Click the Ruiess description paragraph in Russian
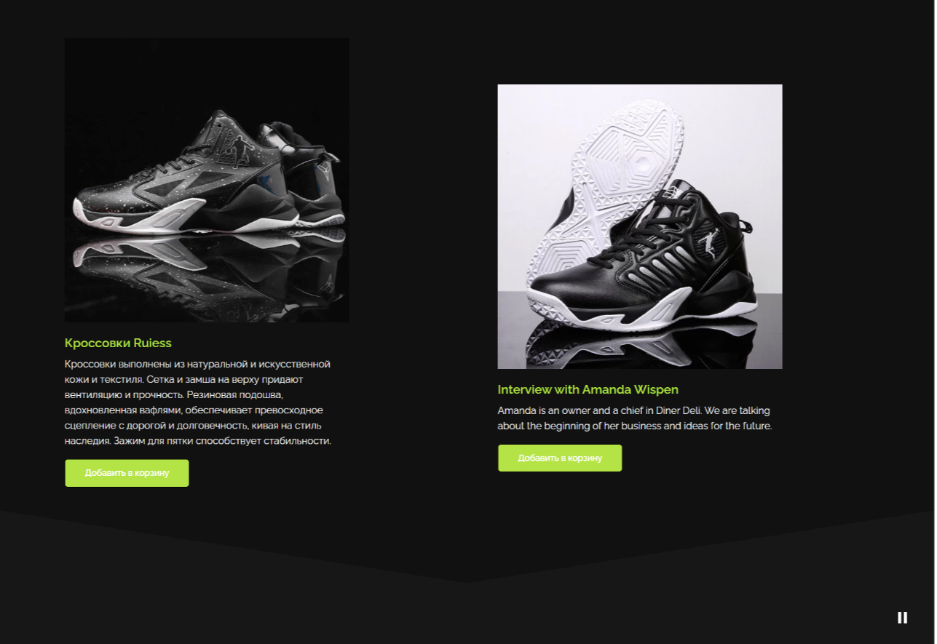 (x=198, y=402)
